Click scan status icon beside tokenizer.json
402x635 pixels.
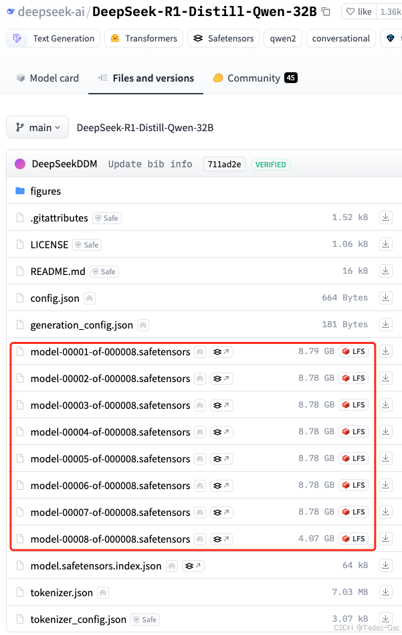(x=103, y=594)
